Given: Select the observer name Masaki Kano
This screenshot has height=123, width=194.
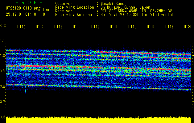Looking at the screenshot, I should tap(112, 3).
